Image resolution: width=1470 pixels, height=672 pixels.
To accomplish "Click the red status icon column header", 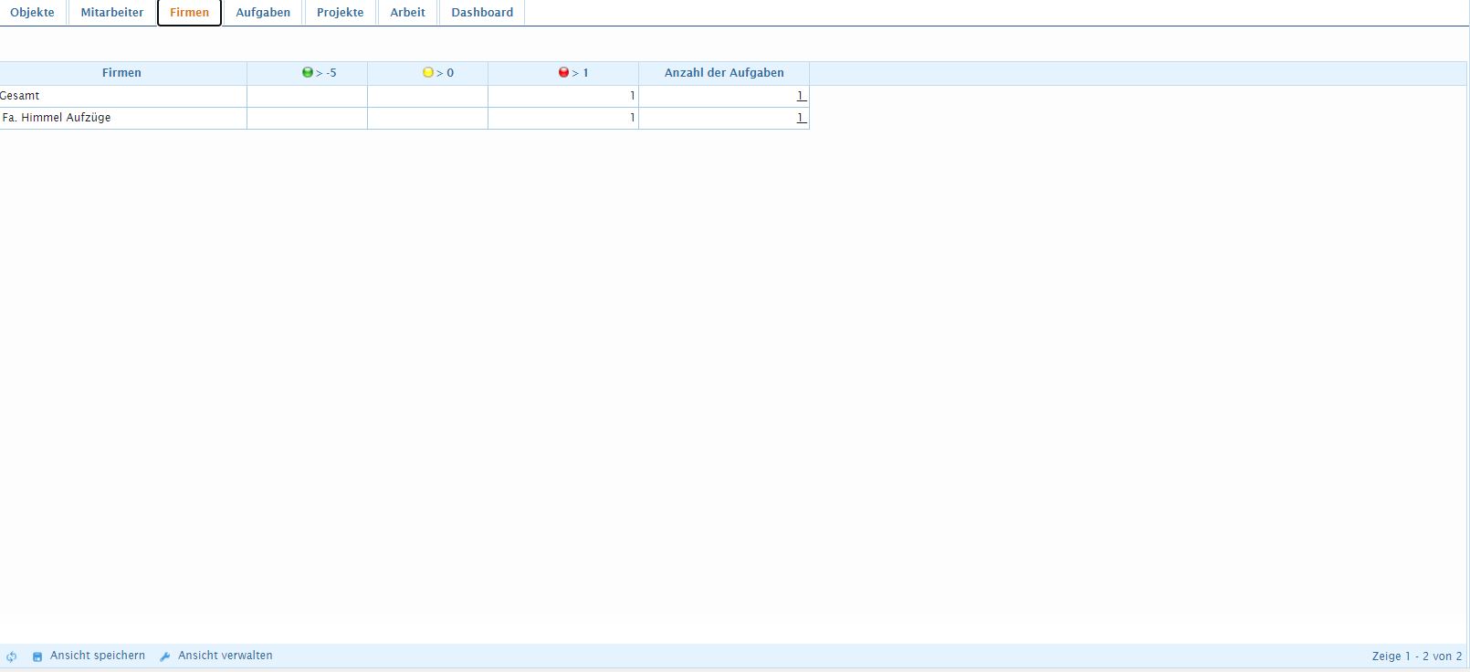I will pos(563,73).
